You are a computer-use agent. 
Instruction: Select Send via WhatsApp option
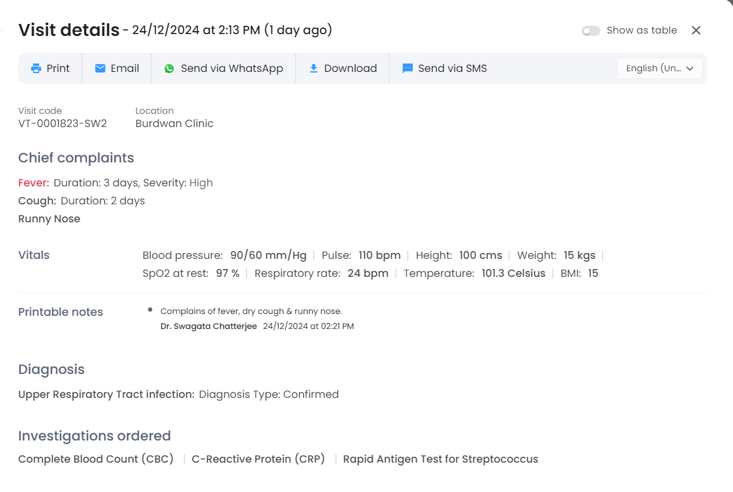pos(231,68)
